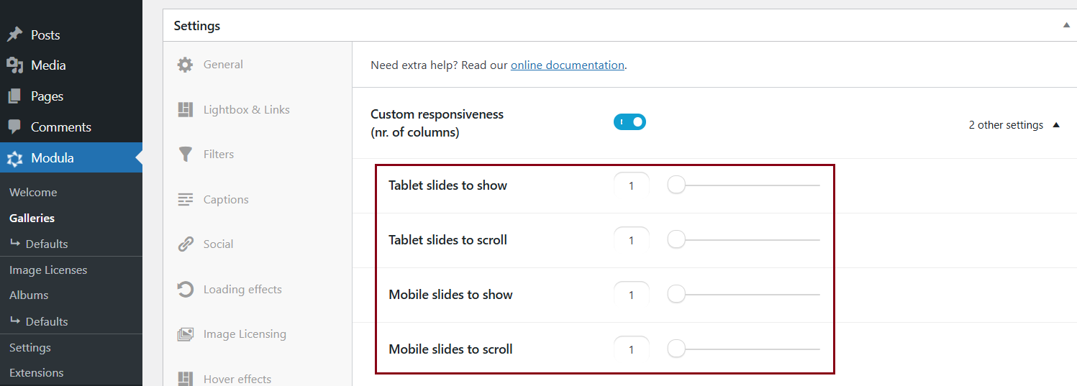The height and width of the screenshot is (386, 1077).
Task: Click the Social link chain icon
Action: click(x=185, y=244)
